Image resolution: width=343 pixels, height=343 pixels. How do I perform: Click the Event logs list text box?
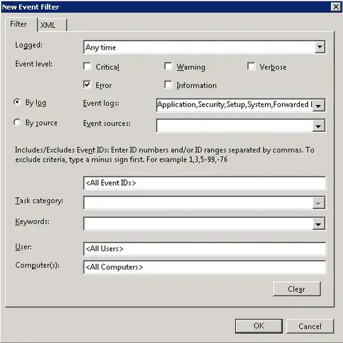234,105
